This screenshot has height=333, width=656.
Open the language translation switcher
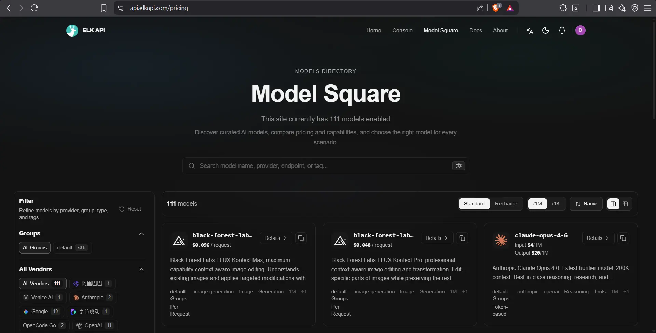click(x=530, y=30)
